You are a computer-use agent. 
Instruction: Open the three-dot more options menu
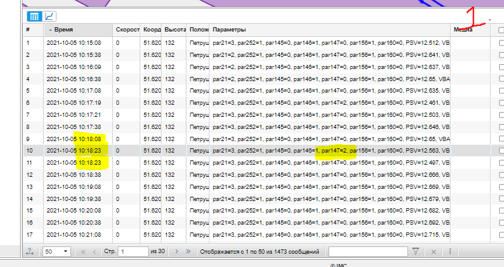(449, 251)
